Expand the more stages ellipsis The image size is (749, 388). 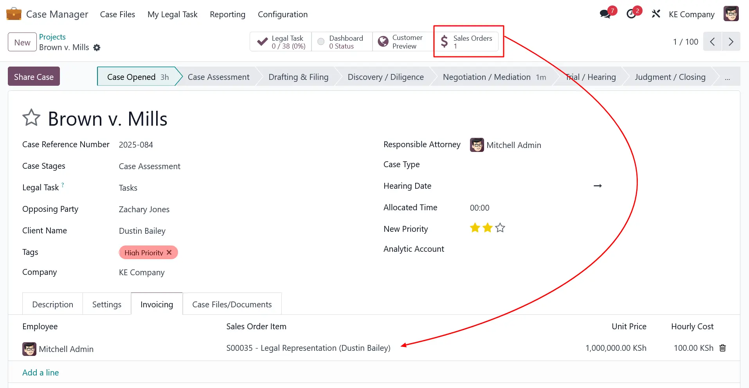coord(727,77)
